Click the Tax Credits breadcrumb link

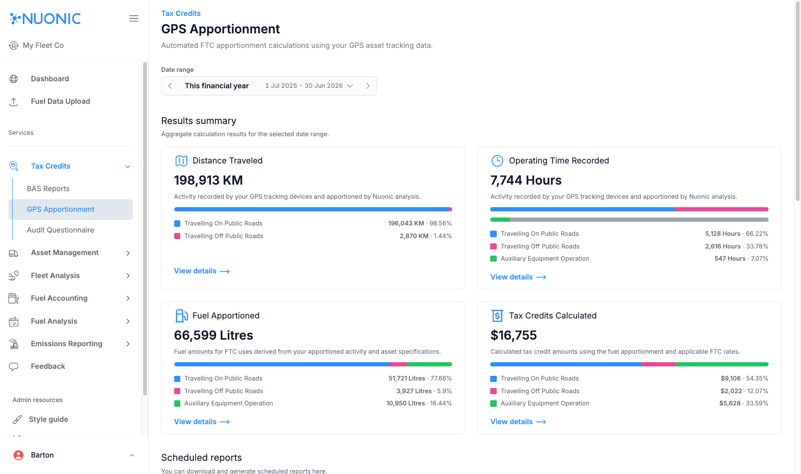181,14
